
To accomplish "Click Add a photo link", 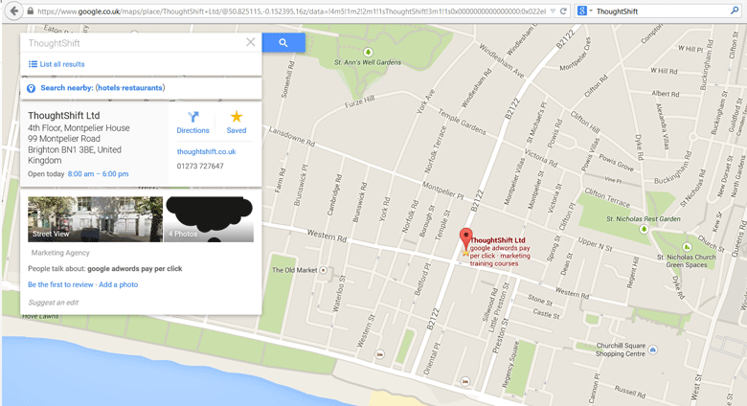I will 118,284.
